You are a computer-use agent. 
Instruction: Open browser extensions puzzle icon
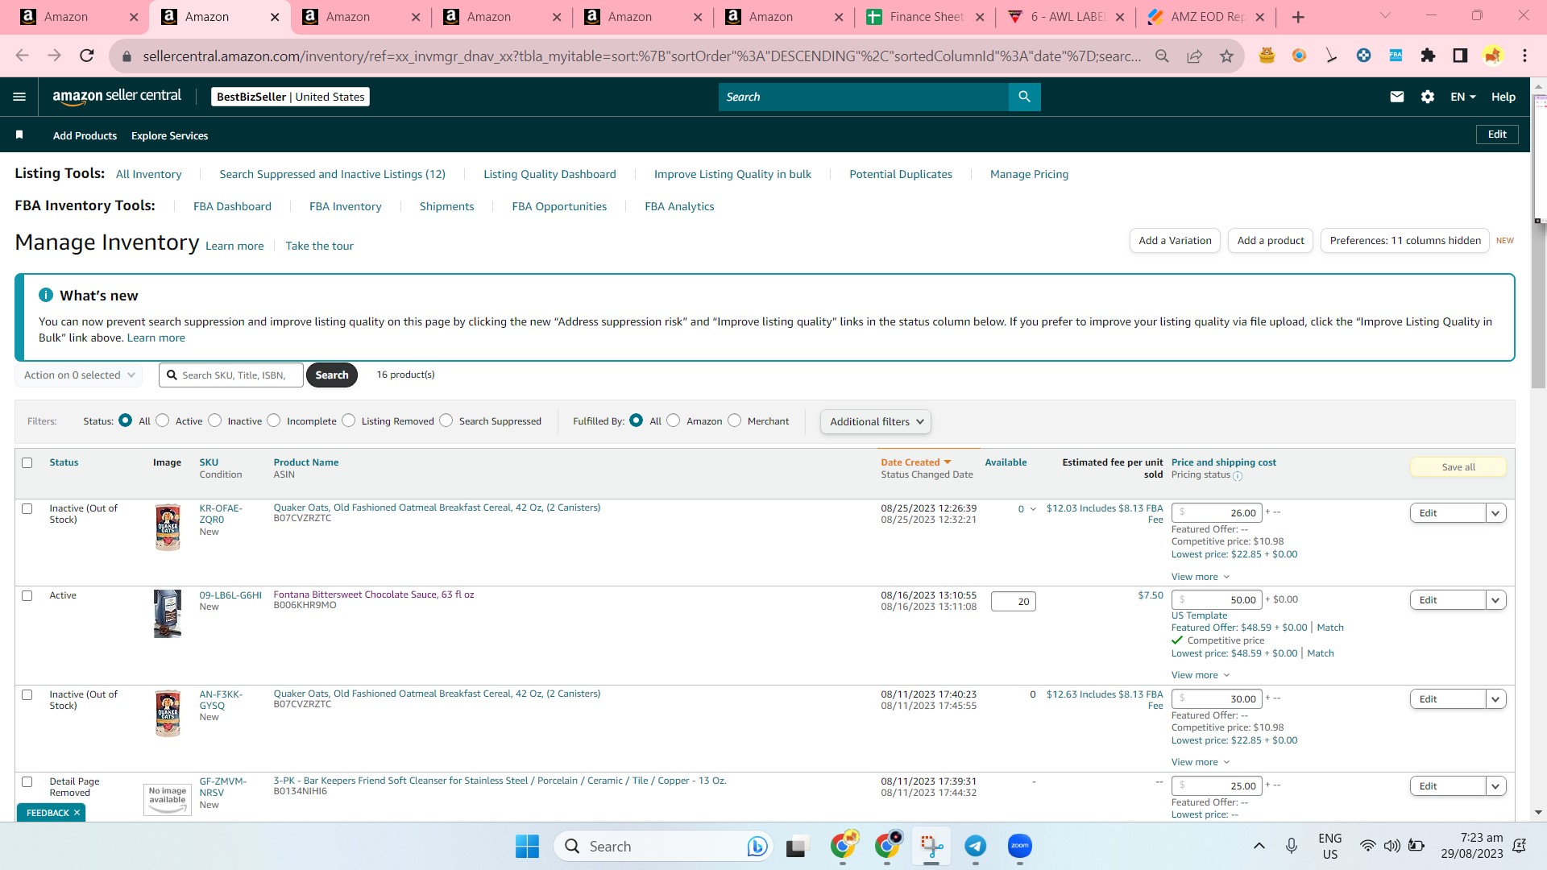(x=1428, y=56)
